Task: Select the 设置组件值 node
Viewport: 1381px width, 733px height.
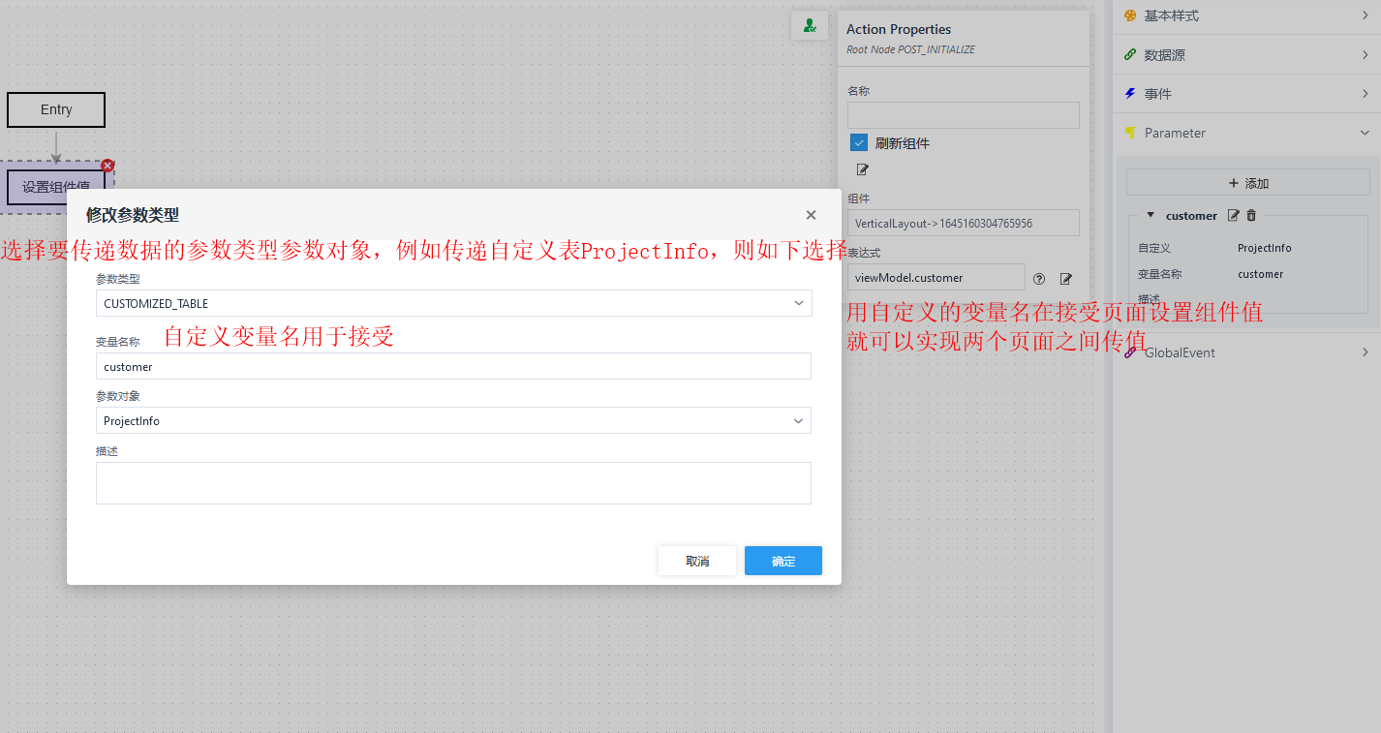Action: click(56, 187)
